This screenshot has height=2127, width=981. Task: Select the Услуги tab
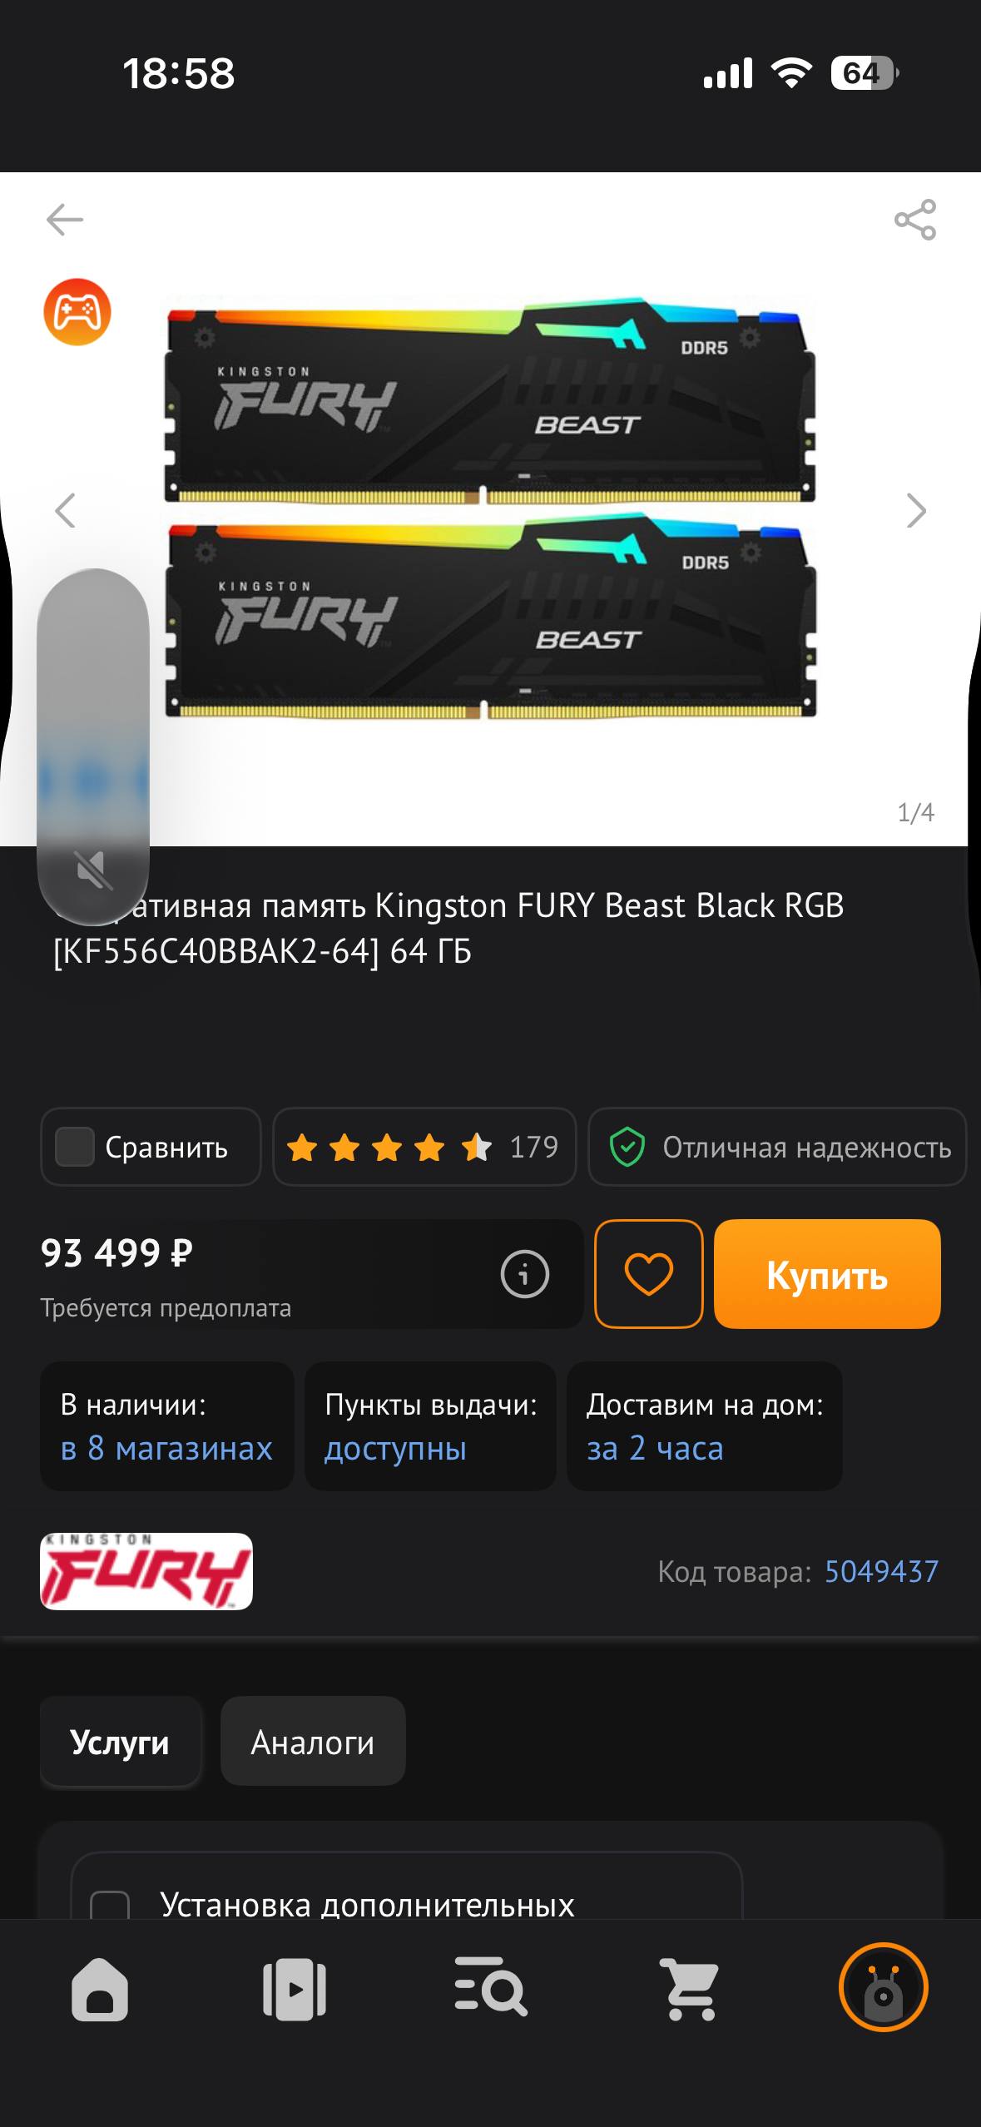[120, 1741]
